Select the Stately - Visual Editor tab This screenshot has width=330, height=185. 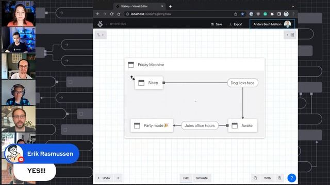pyautogui.click(x=140, y=7)
